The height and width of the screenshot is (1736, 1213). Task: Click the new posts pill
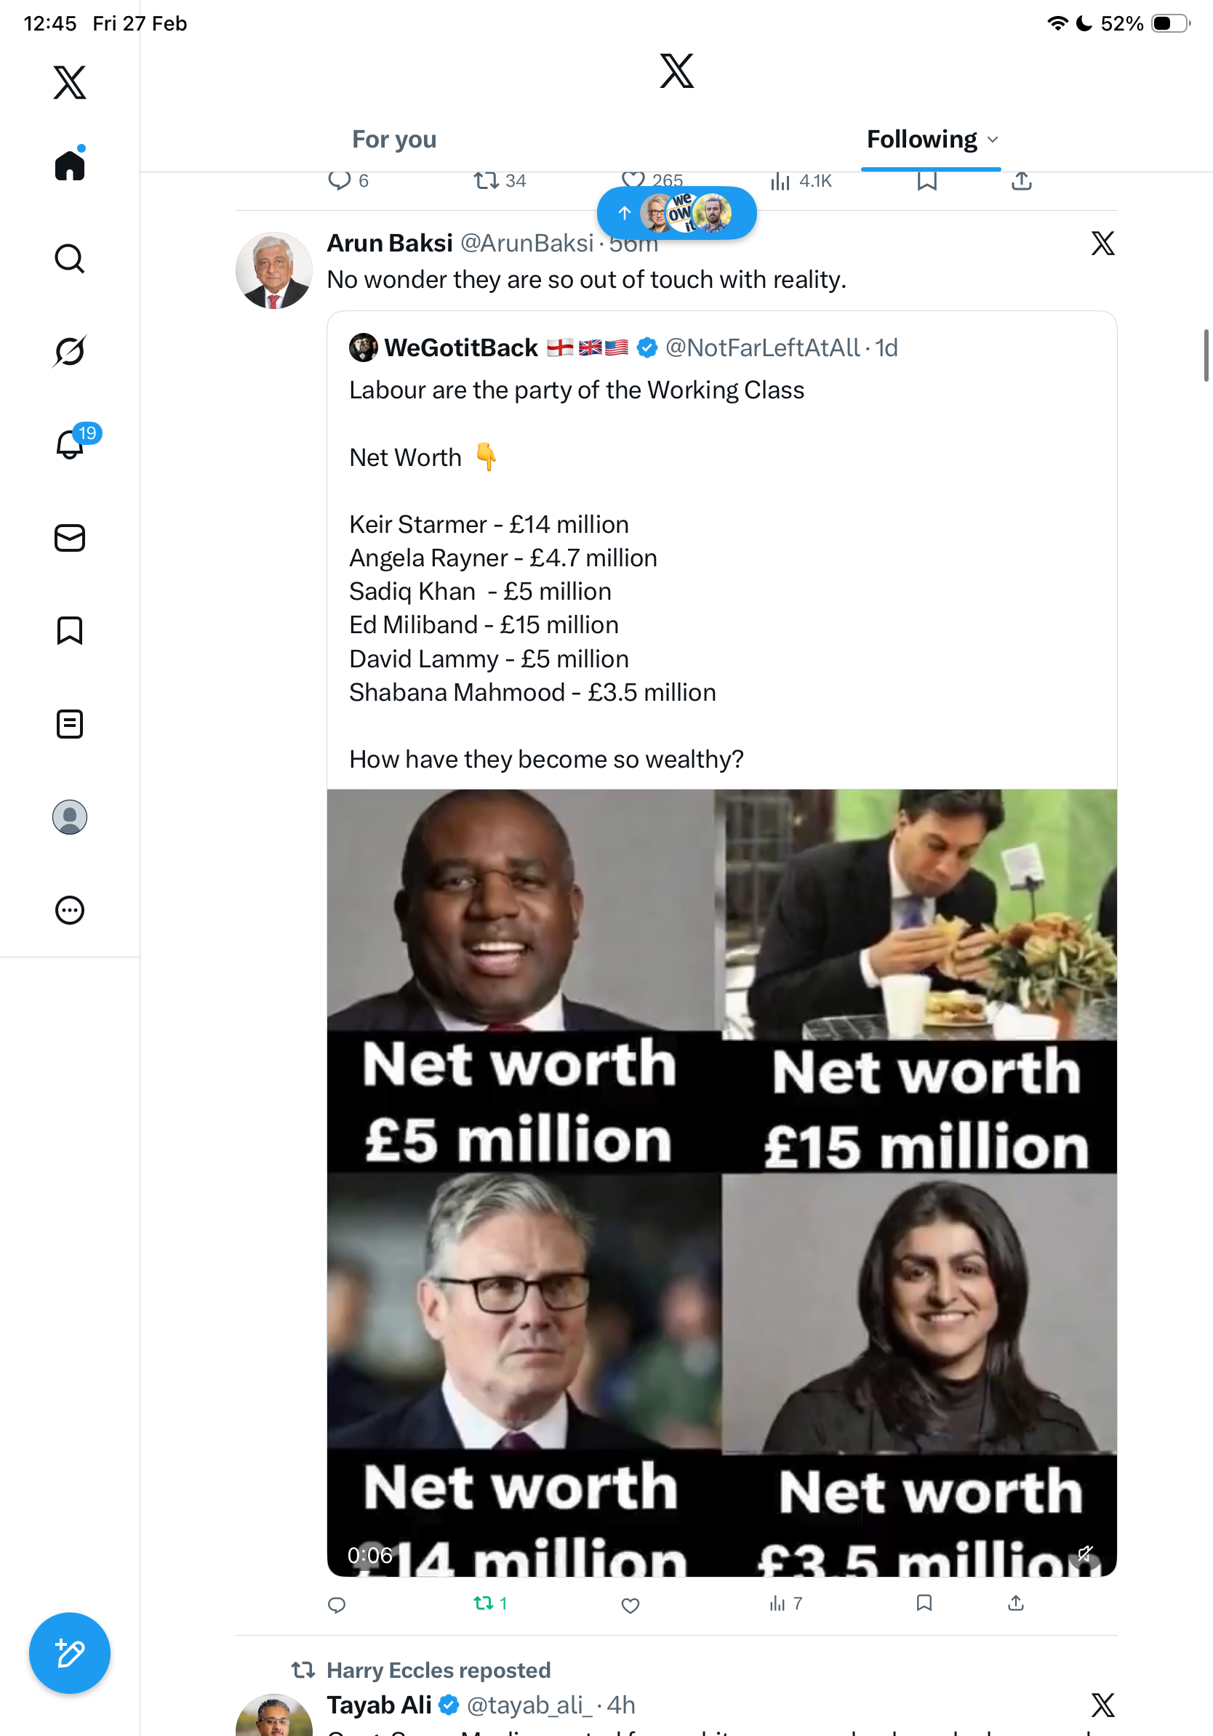click(x=676, y=213)
